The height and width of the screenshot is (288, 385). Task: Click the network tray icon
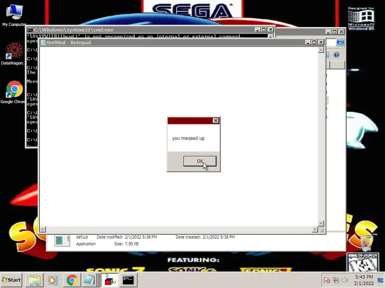[x=336, y=280]
